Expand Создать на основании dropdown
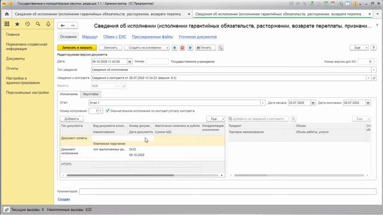 click(x=167, y=48)
